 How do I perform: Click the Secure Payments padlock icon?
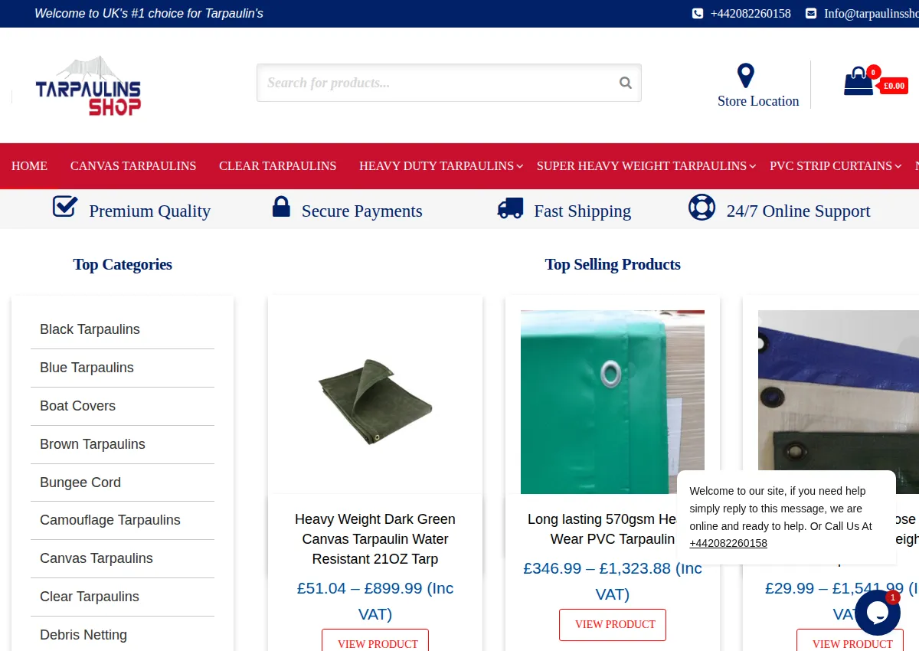click(281, 207)
